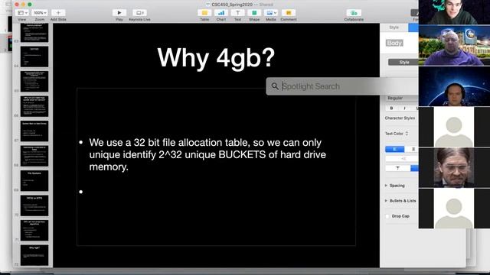Open Keynote Live
The image size is (490, 275).
[x=139, y=13]
